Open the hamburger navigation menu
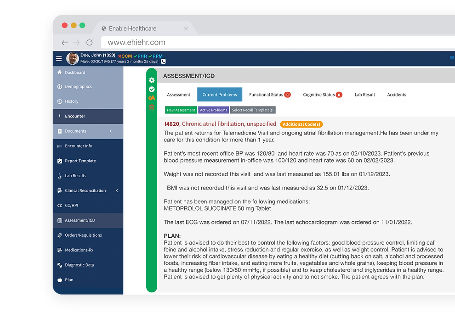 pyautogui.click(x=59, y=58)
